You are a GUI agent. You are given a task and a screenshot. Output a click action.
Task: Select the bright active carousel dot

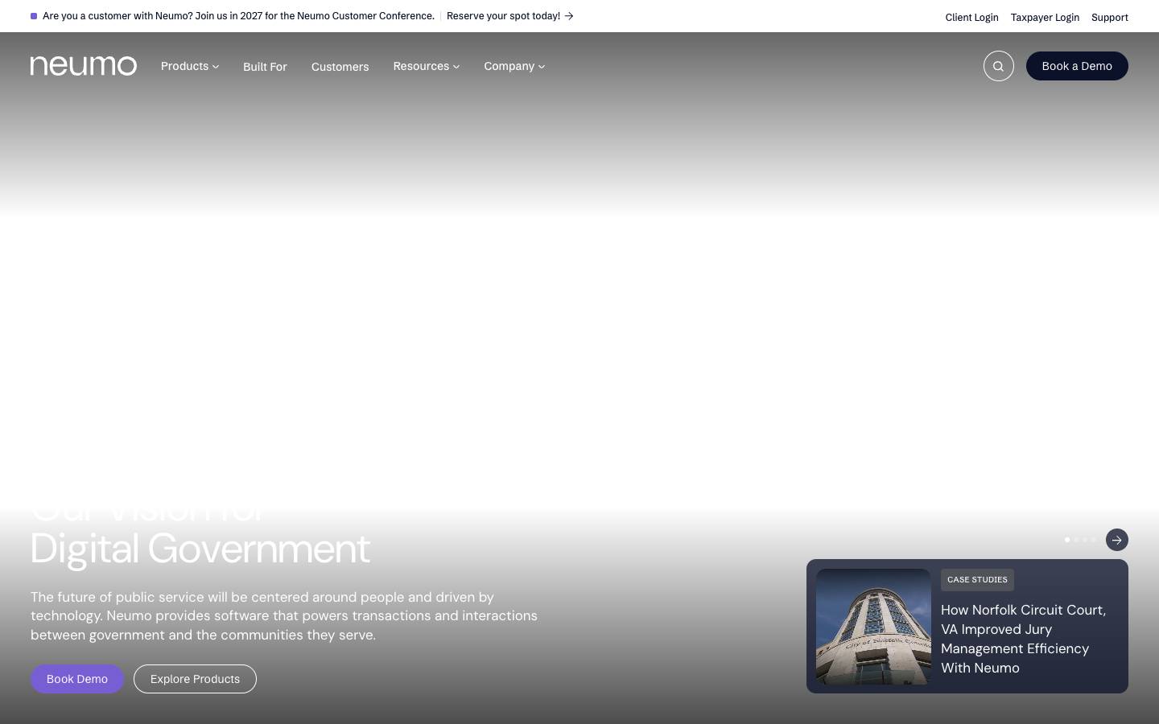point(1067,540)
